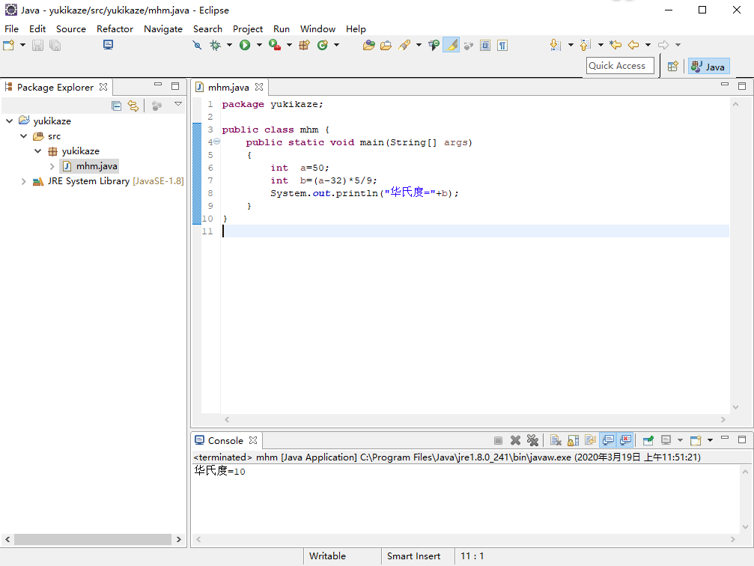Collapse the yukikaze project node
This screenshot has height=566, width=754.
coord(9,121)
